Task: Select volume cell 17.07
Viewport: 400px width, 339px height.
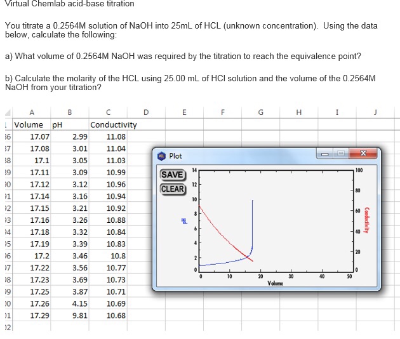Action: point(31,136)
